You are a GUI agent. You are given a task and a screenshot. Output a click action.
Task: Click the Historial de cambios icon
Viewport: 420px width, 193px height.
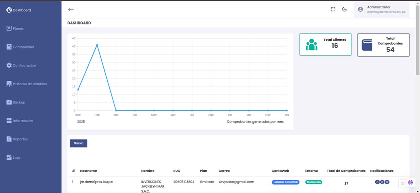[9, 84]
